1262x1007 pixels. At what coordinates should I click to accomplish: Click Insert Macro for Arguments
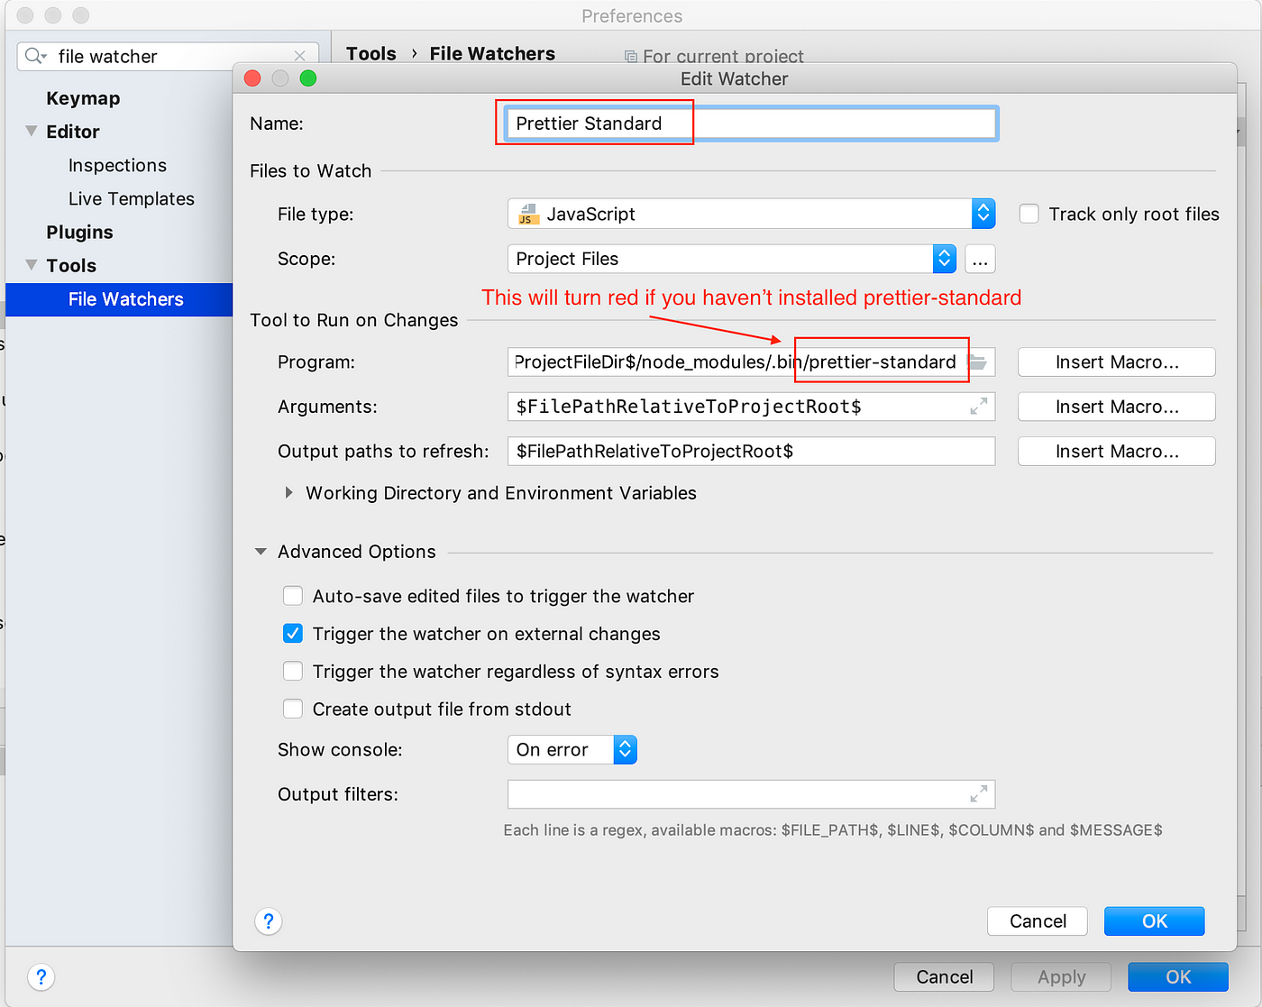coord(1117,407)
